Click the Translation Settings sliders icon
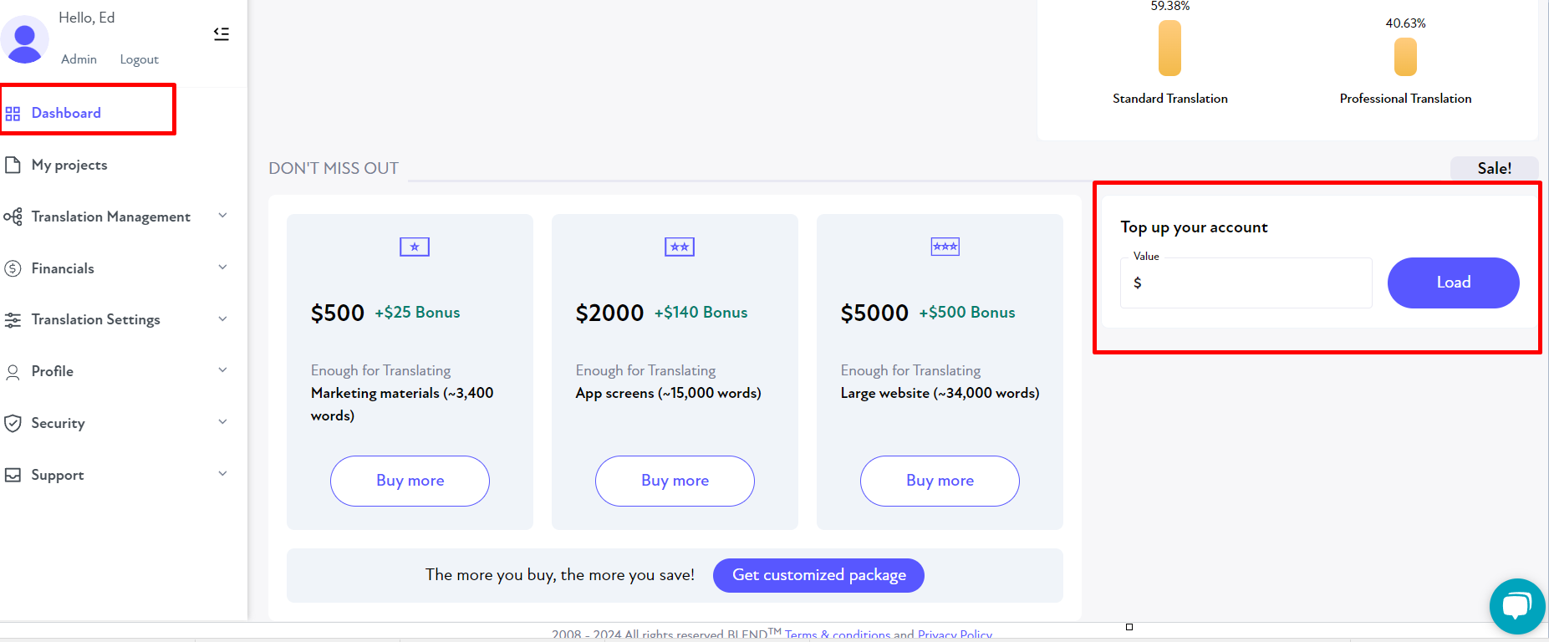This screenshot has width=1549, height=642. point(13,320)
